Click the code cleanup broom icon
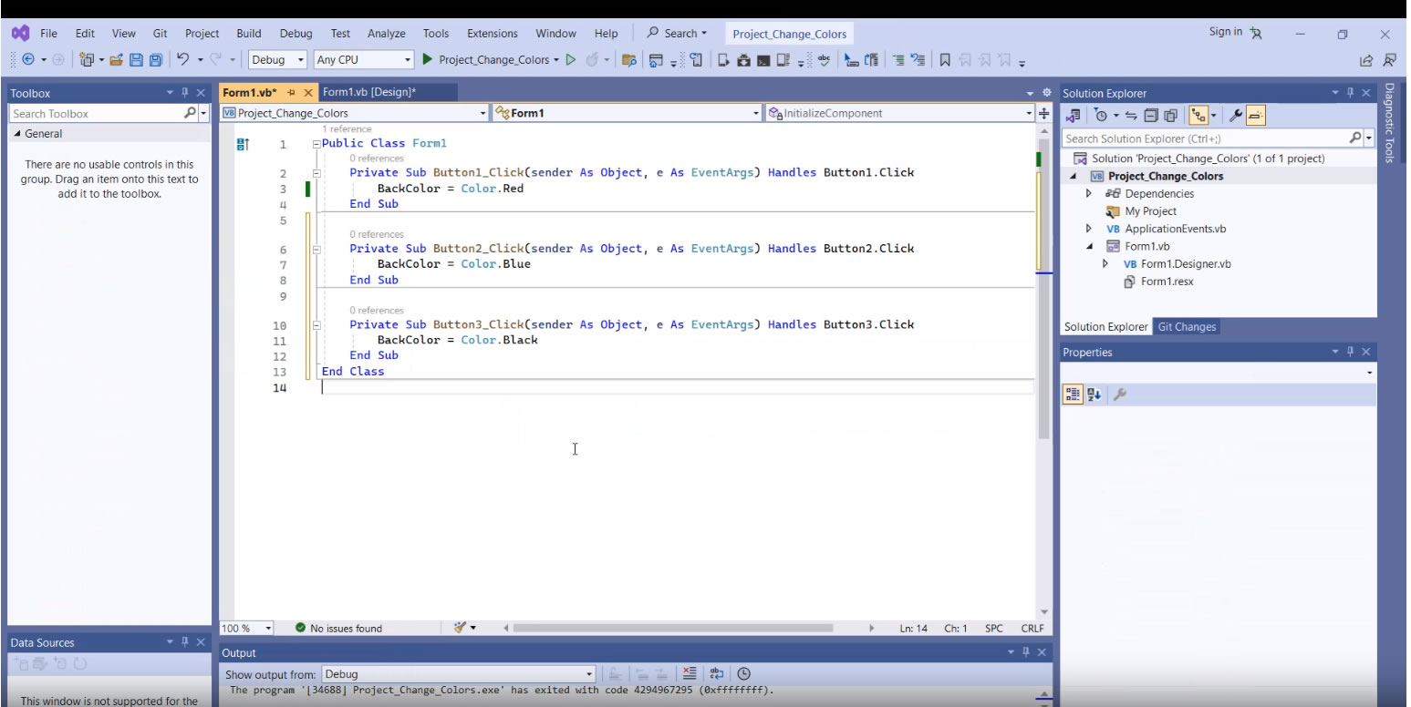1411x707 pixels. 461,628
